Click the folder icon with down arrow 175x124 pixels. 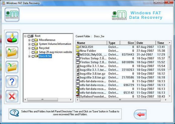[12, 67]
